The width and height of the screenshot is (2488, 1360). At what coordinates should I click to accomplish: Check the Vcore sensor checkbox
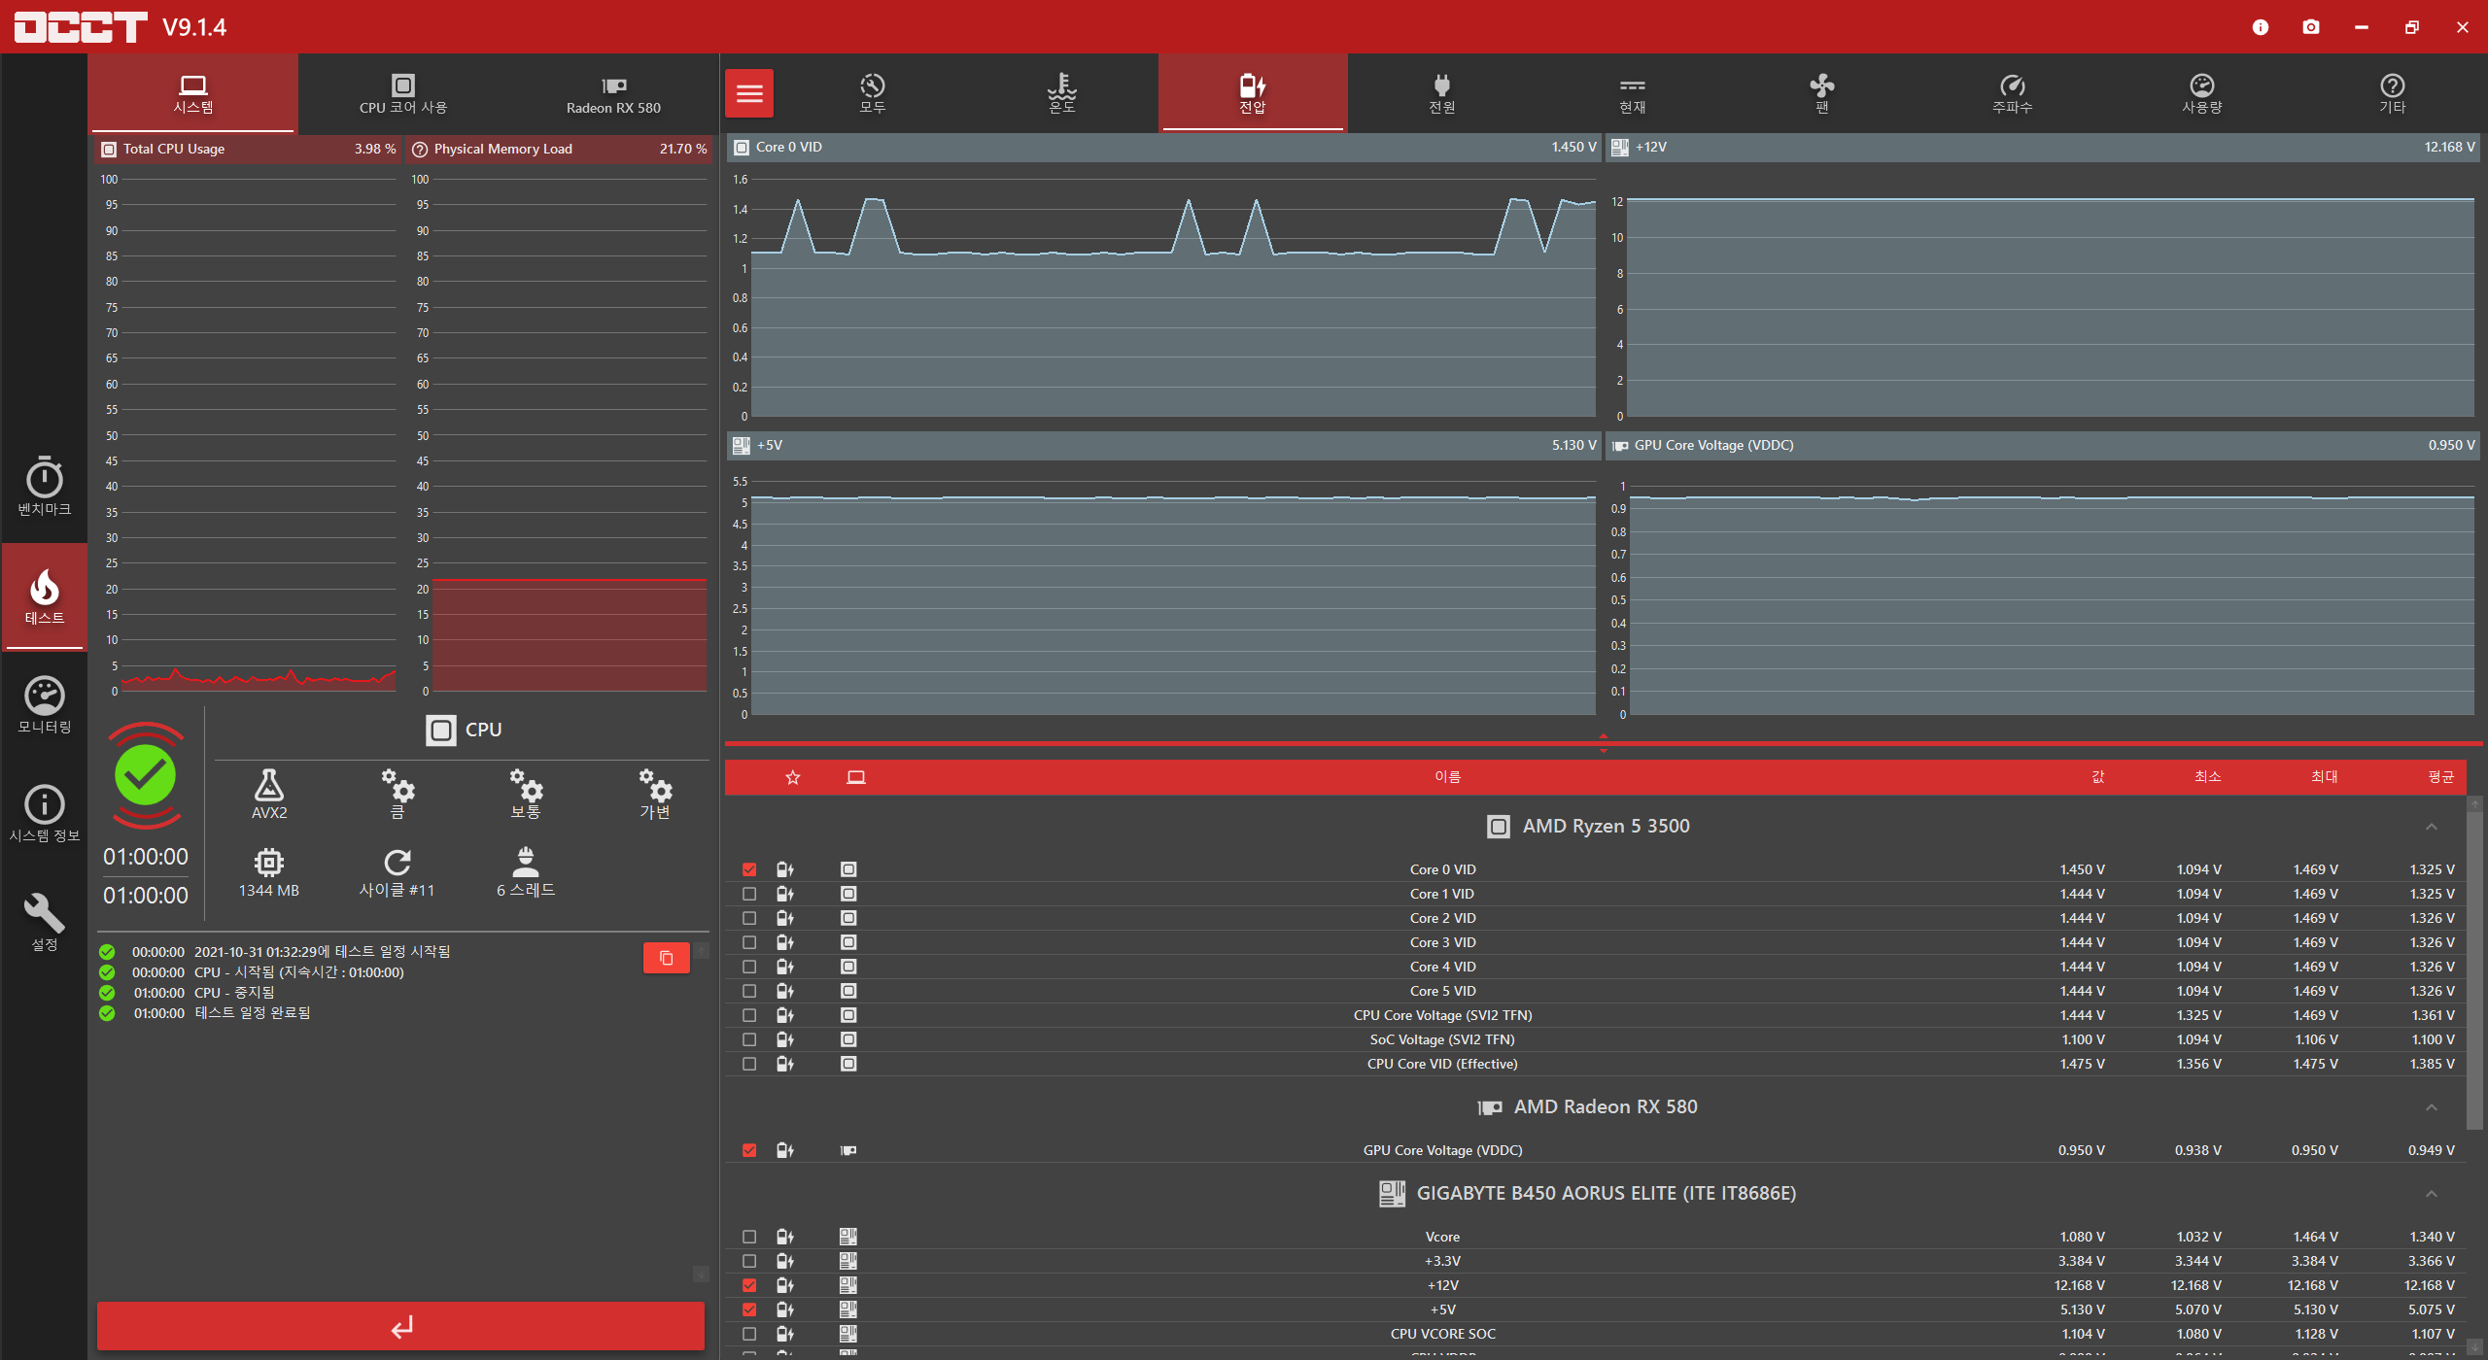pyautogui.click(x=749, y=1237)
